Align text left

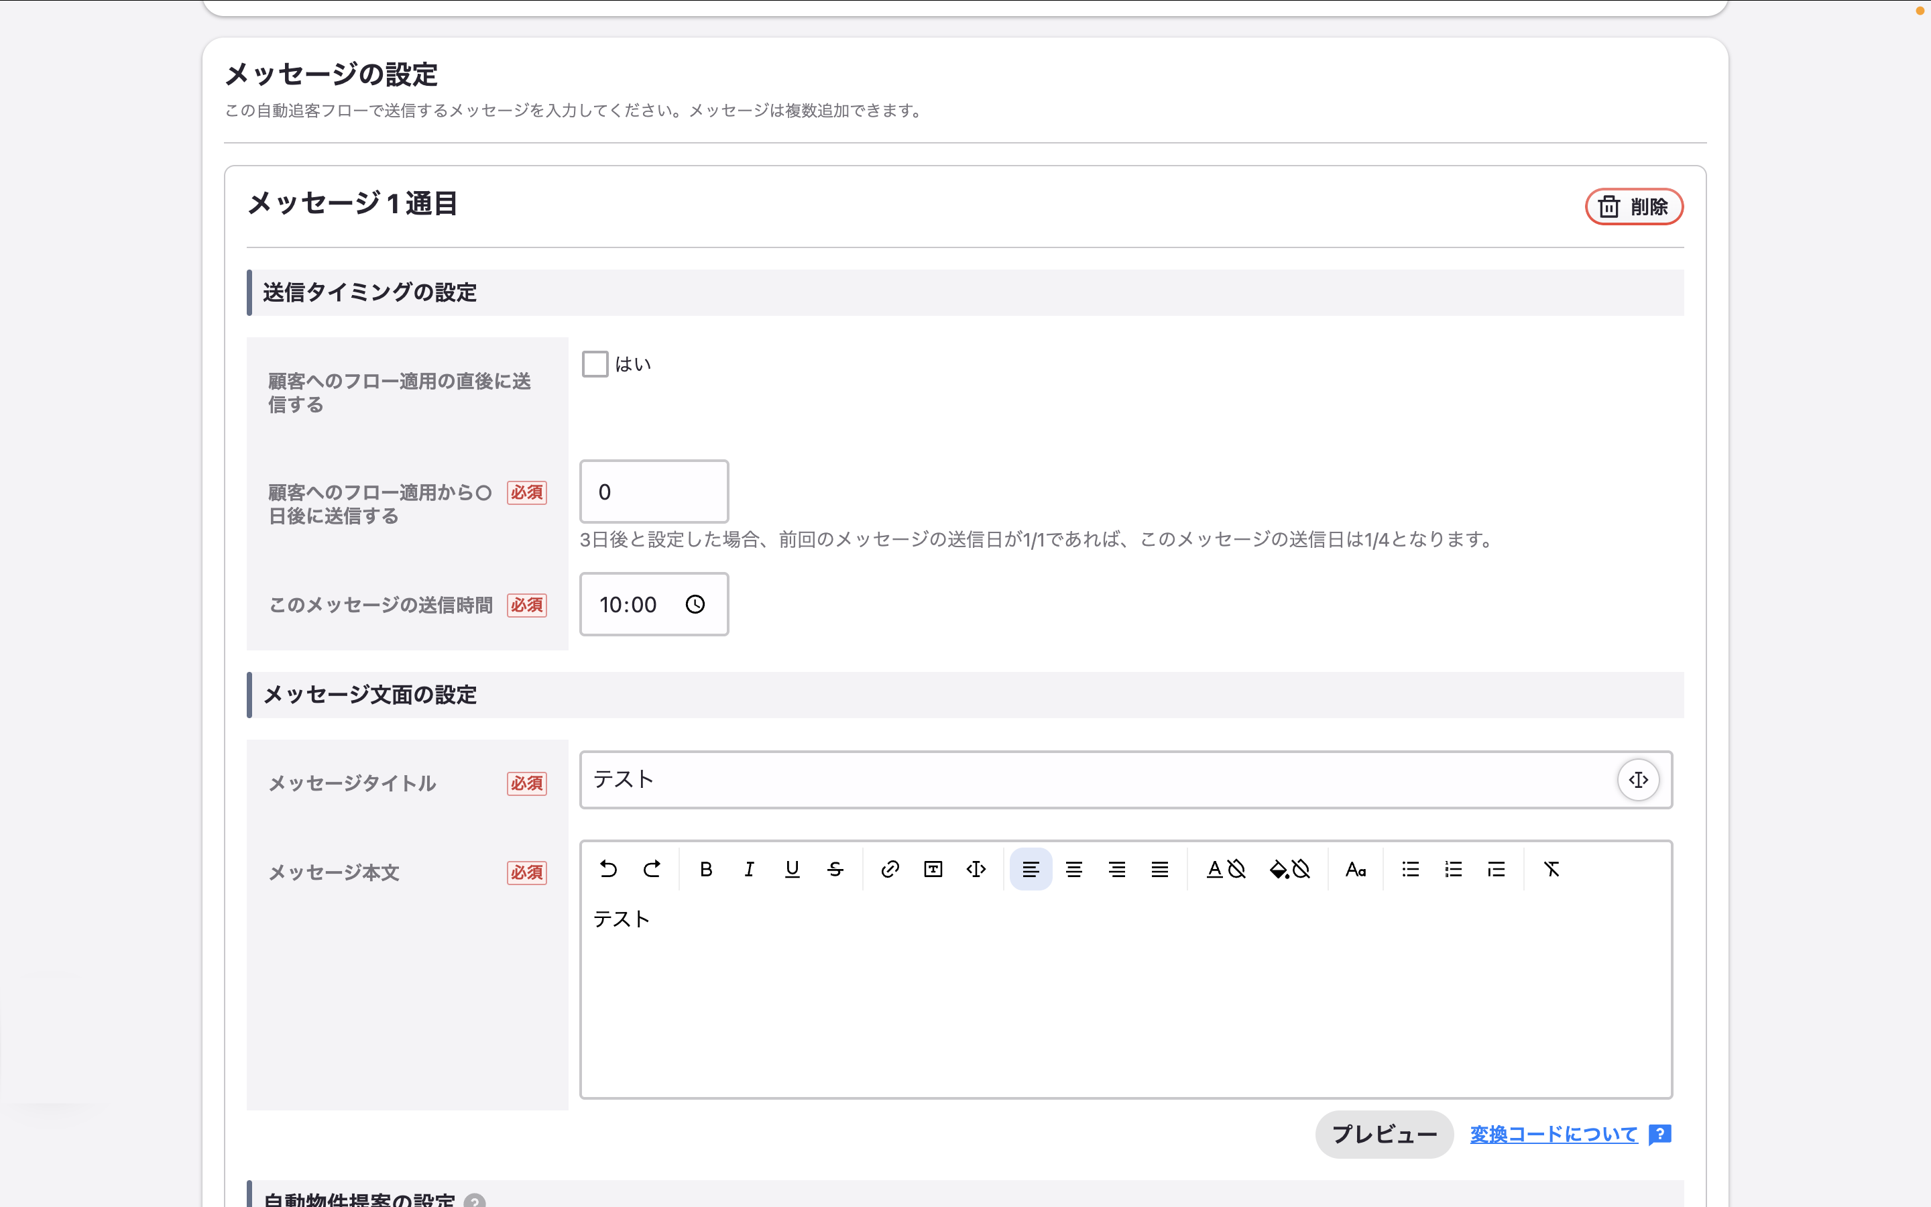pos(1031,869)
